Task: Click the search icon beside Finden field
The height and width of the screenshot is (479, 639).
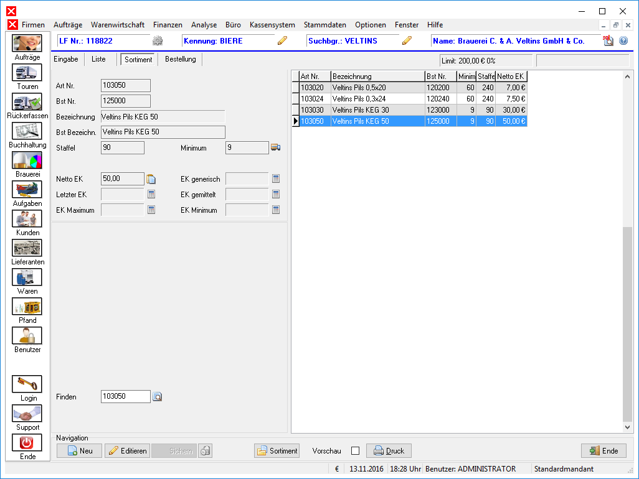Action: [x=158, y=397]
